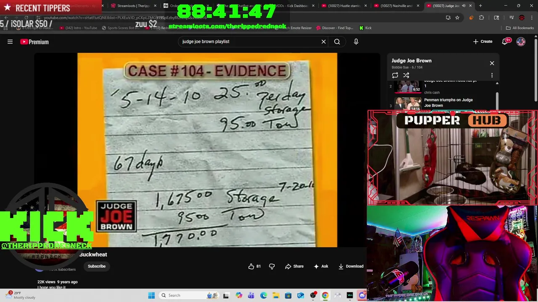Open the weather widget showing 29°F
538x302 pixels.
(21, 295)
